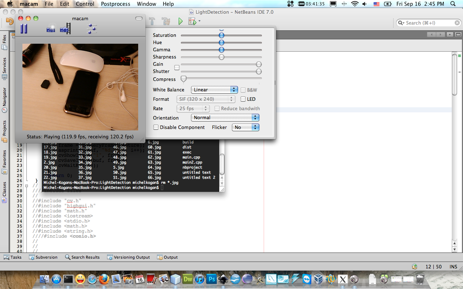Screen dimensions: 463x289
Task: Open the Classes side panel tab
Action: click(x=4, y=192)
